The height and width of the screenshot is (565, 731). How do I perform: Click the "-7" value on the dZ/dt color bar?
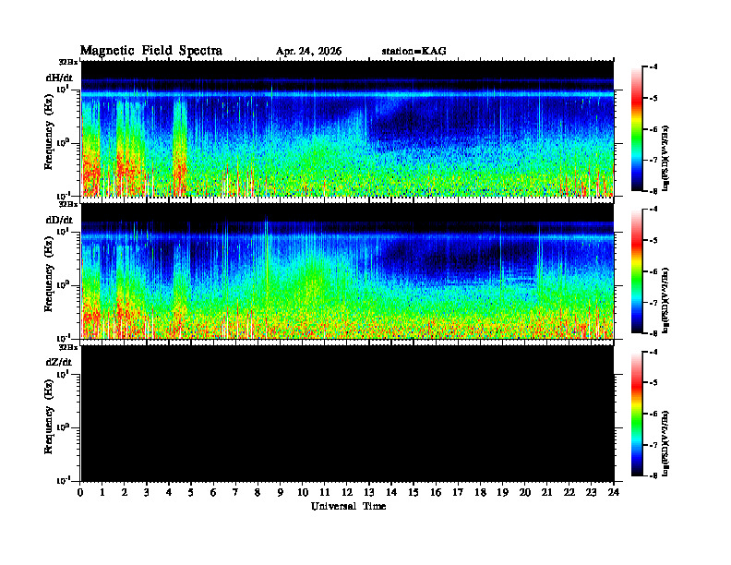[x=654, y=445]
